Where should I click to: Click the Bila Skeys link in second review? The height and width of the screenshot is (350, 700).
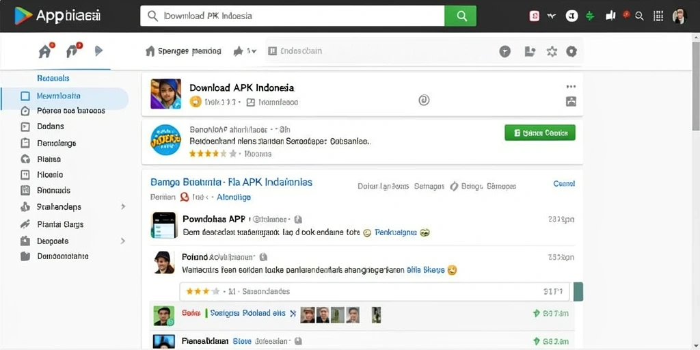pos(425,270)
